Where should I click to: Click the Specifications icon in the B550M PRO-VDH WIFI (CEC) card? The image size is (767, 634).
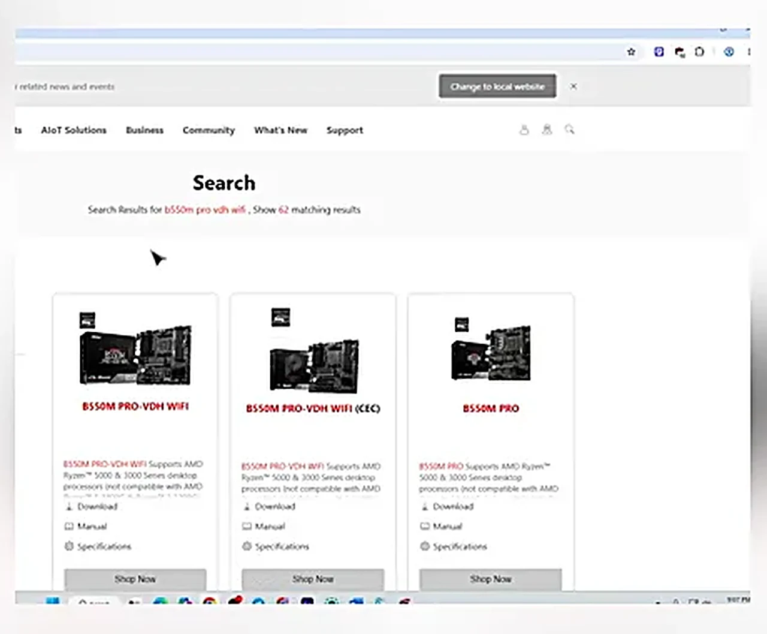coord(247,546)
